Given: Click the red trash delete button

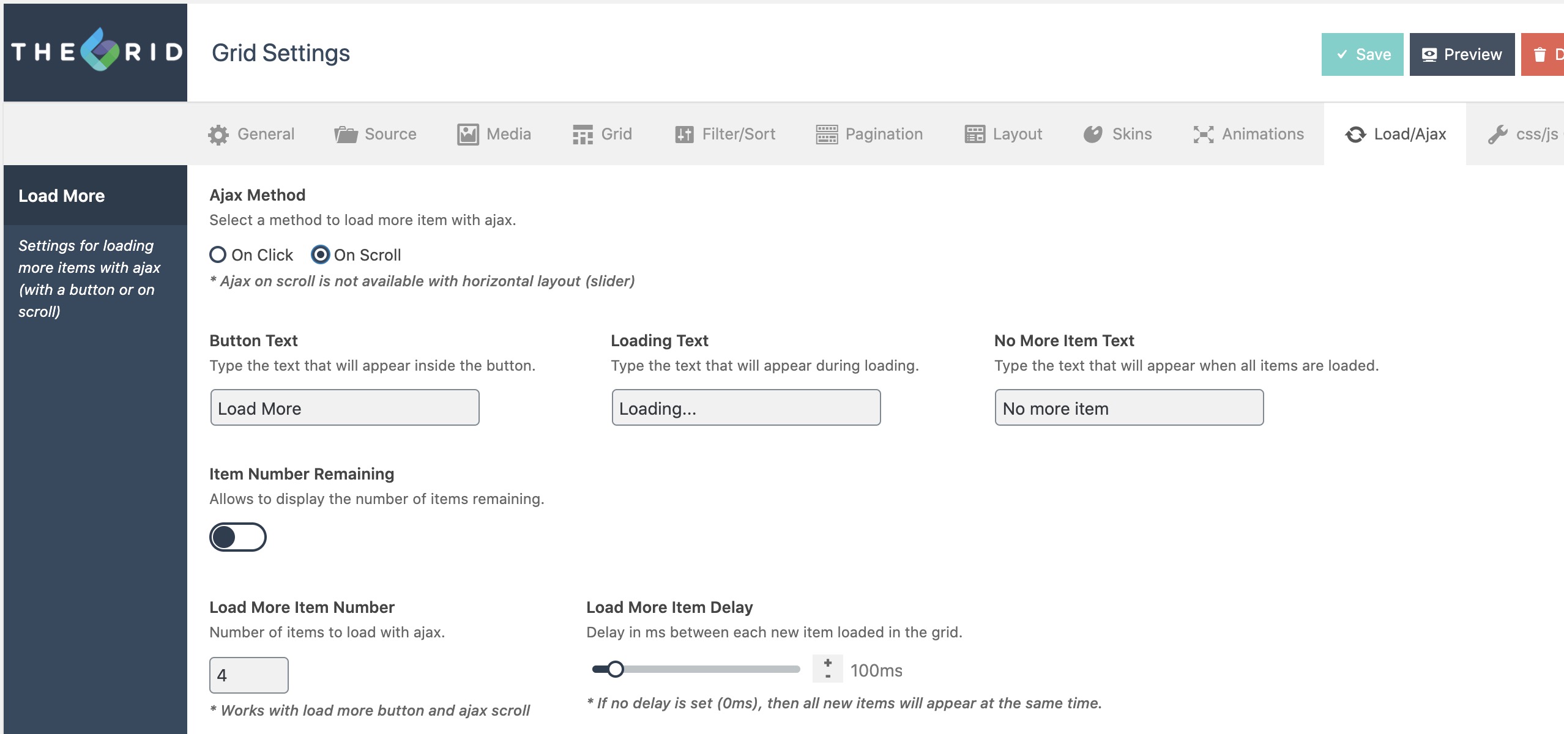Looking at the screenshot, I should [1543, 54].
